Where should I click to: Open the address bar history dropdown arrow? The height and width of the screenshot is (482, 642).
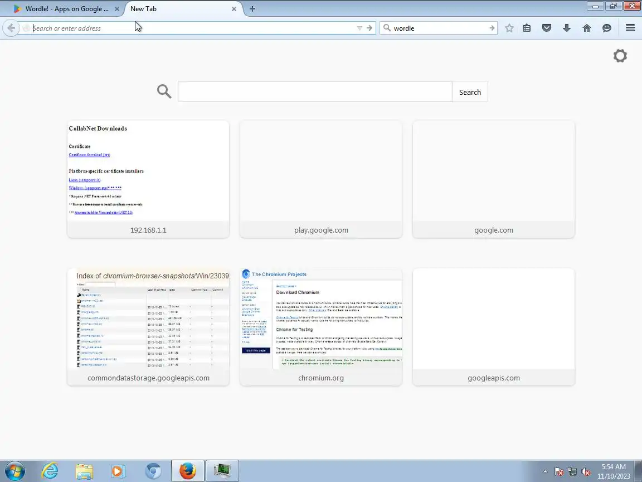359,28
